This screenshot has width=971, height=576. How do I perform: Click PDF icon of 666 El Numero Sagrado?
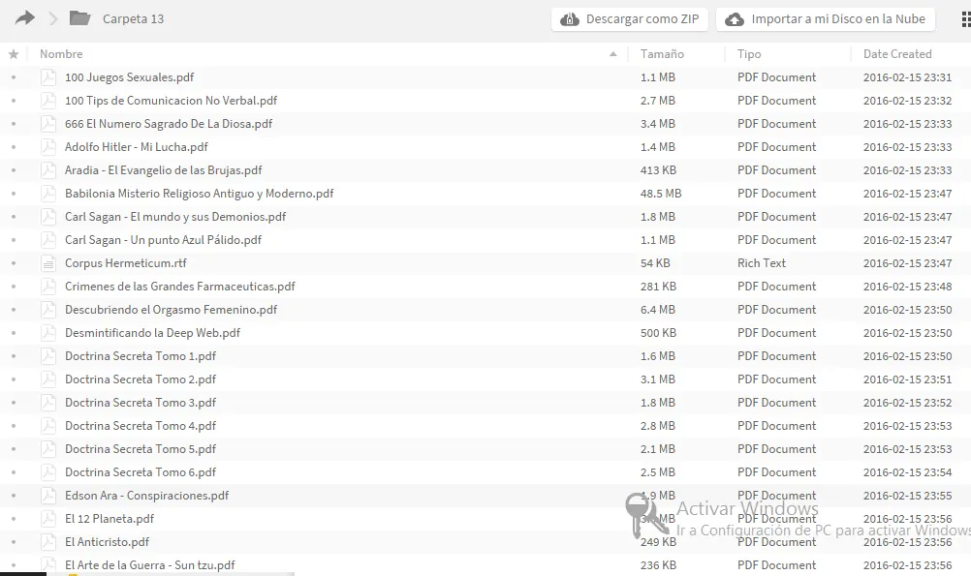[48, 124]
